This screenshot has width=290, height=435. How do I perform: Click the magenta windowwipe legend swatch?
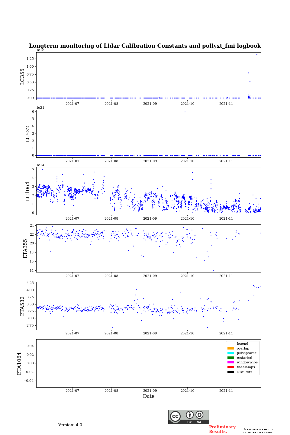click(230, 362)
